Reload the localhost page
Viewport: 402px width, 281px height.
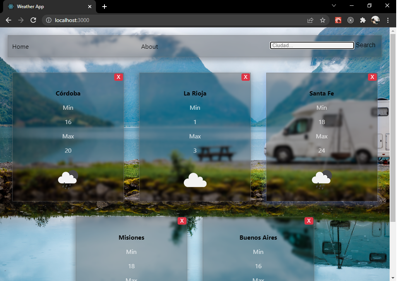[33, 20]
